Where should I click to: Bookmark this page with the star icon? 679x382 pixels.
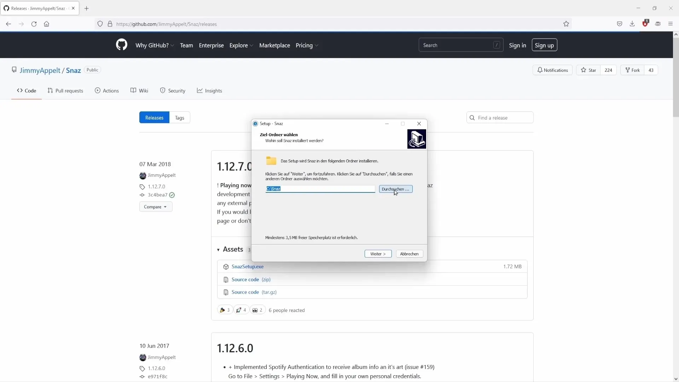[566, 24]
